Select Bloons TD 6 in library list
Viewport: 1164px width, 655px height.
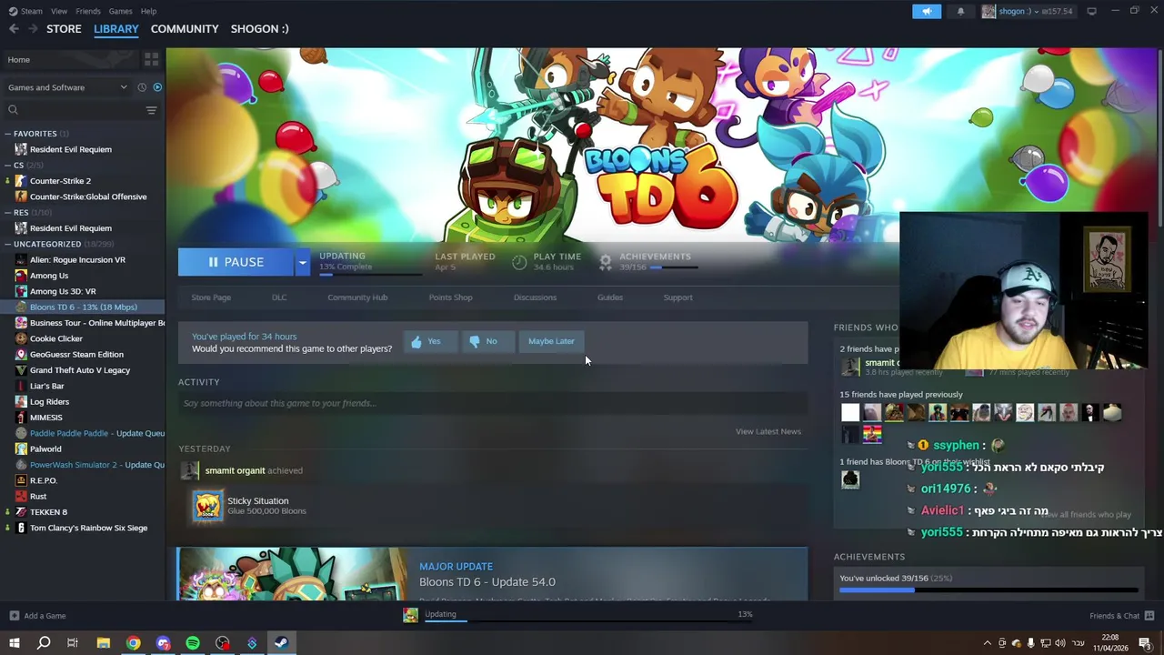coord(83,307)
